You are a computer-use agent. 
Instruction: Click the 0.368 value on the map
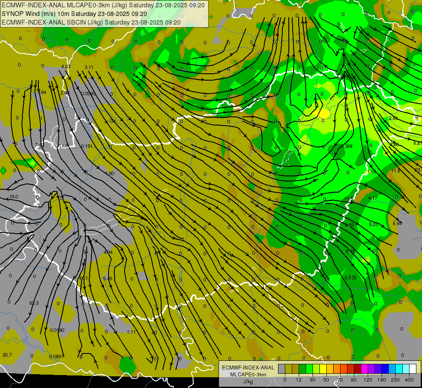coord(347,146)
